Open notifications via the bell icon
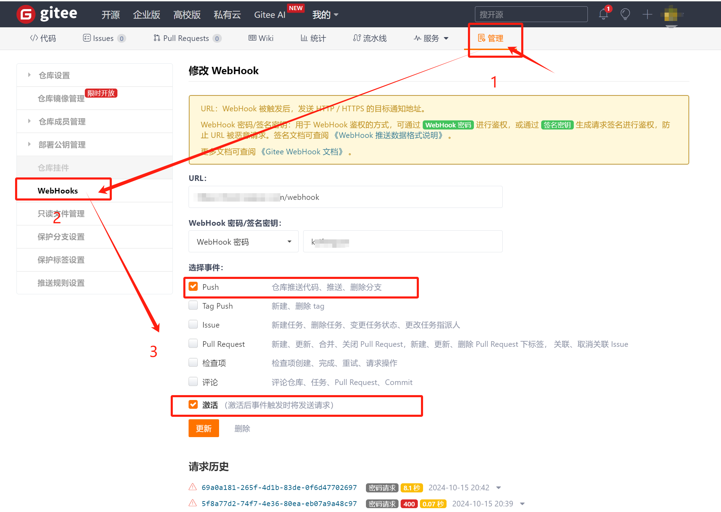Image resolution: width=721 pixels, height=512 pixels. tap(603, 14)
